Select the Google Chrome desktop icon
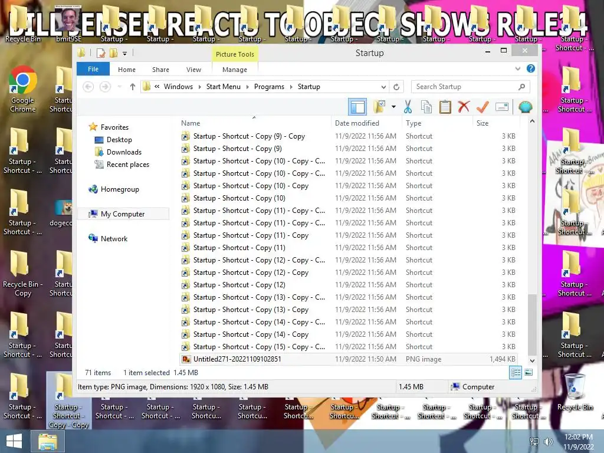Screen dimensions: 604x453 (23, 90)
